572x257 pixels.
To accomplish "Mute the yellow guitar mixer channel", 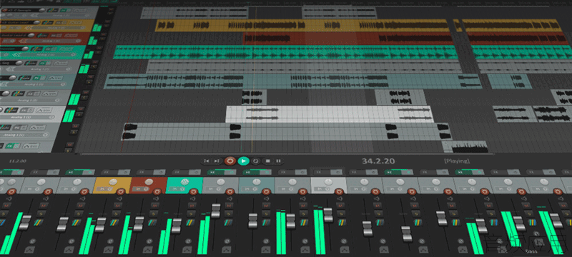I will tap(117, 206).
